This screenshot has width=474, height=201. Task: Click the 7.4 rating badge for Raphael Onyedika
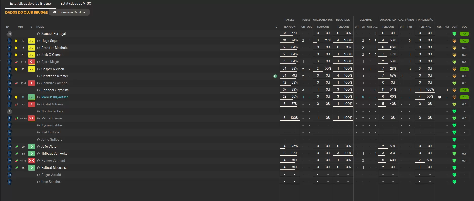pos(464,90)
